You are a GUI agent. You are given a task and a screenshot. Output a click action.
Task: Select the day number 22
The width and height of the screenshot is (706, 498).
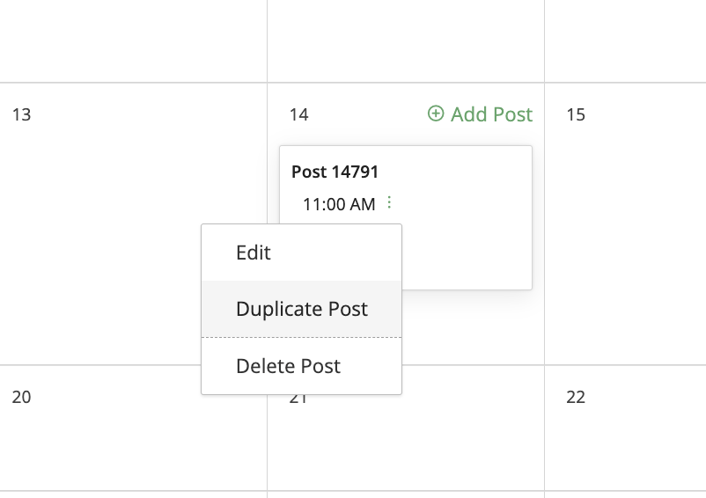coord(576,397)
